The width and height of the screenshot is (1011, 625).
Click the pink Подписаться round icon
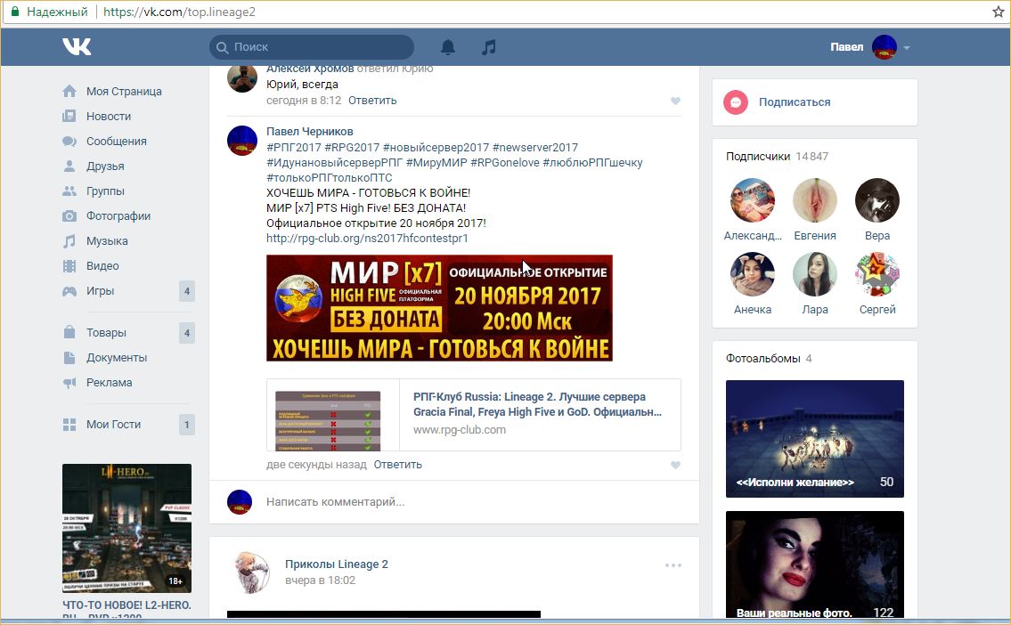coord(736,102)
